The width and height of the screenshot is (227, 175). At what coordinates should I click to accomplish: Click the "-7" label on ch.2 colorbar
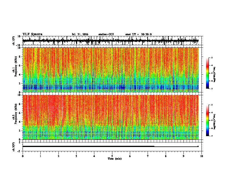coord(212,136)
